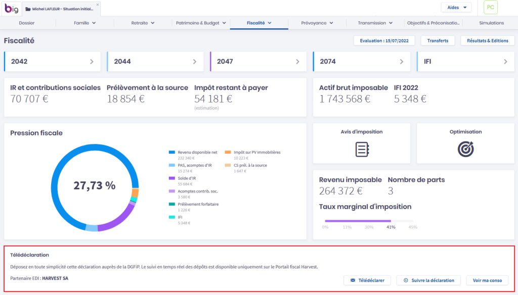This screenshot has width=518, height=295.
Task: Click Suivre la déclaration button
Action: point(428,280)
